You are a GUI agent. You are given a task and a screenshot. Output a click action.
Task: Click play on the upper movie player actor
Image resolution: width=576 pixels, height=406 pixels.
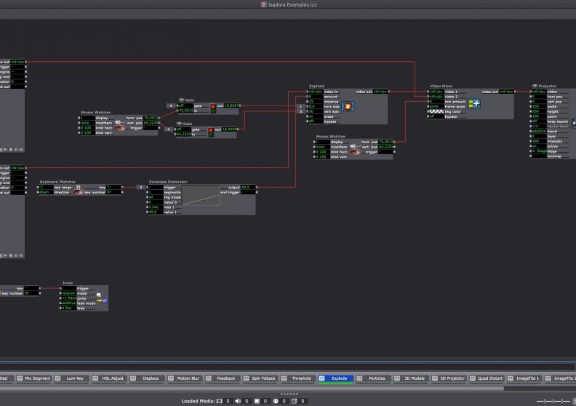click(5, 150)
